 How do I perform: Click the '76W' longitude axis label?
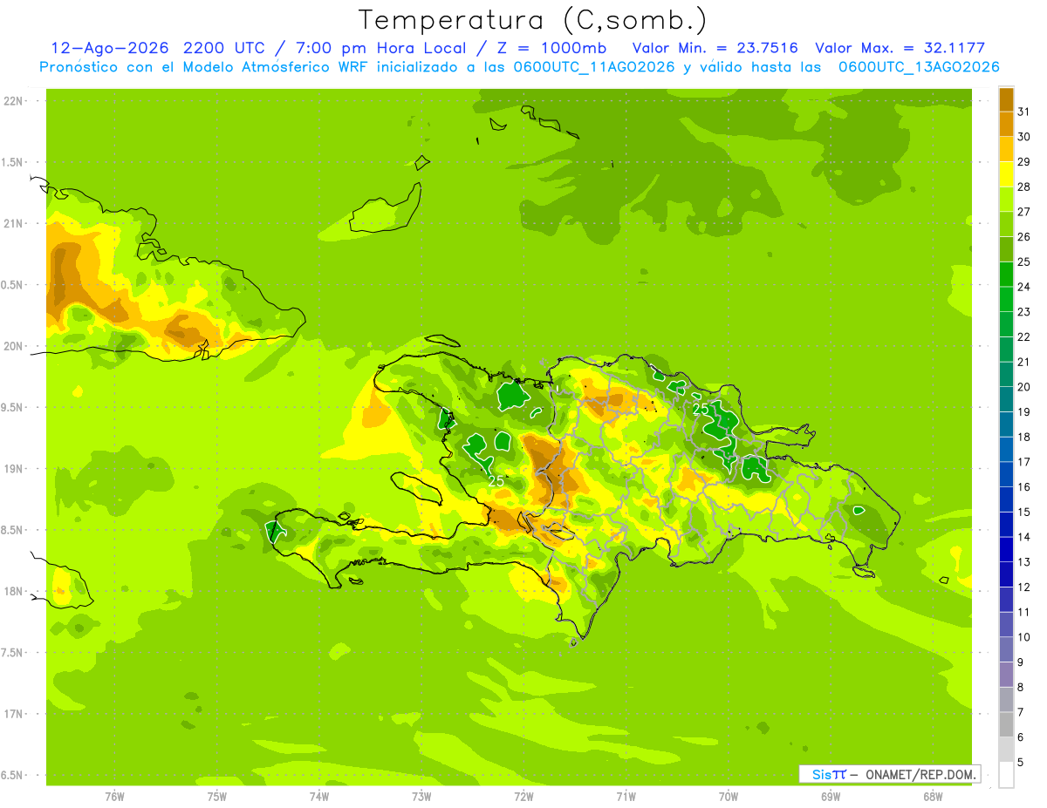pos(114,796)
